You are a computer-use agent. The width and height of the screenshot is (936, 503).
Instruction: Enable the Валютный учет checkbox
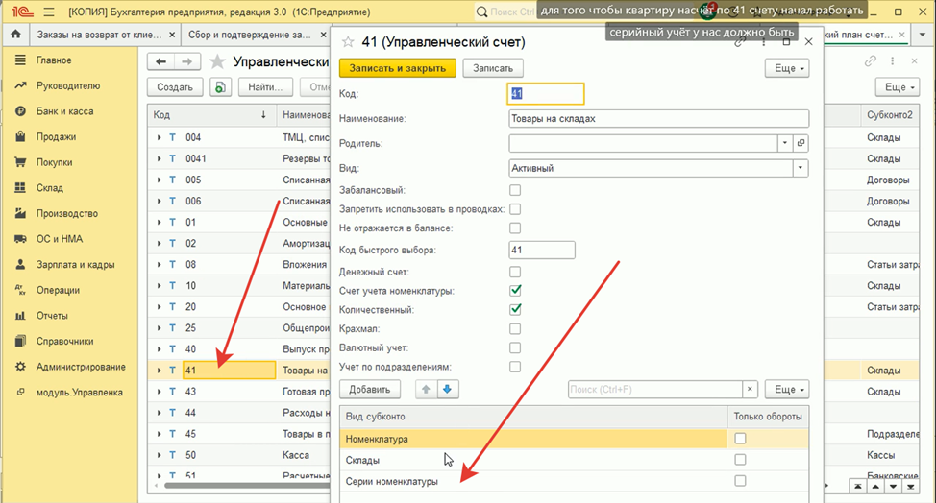[515, 348]
